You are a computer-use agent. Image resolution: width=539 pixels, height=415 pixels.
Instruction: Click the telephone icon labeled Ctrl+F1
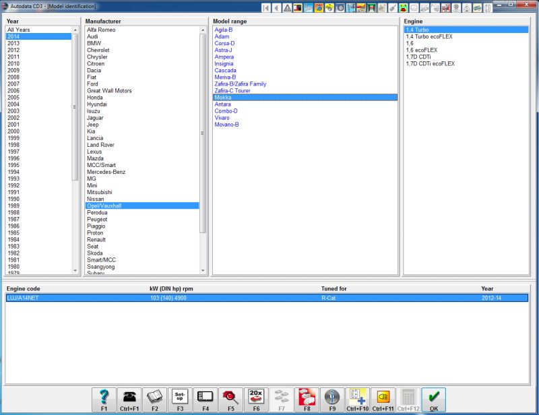[x=129, y=399]
